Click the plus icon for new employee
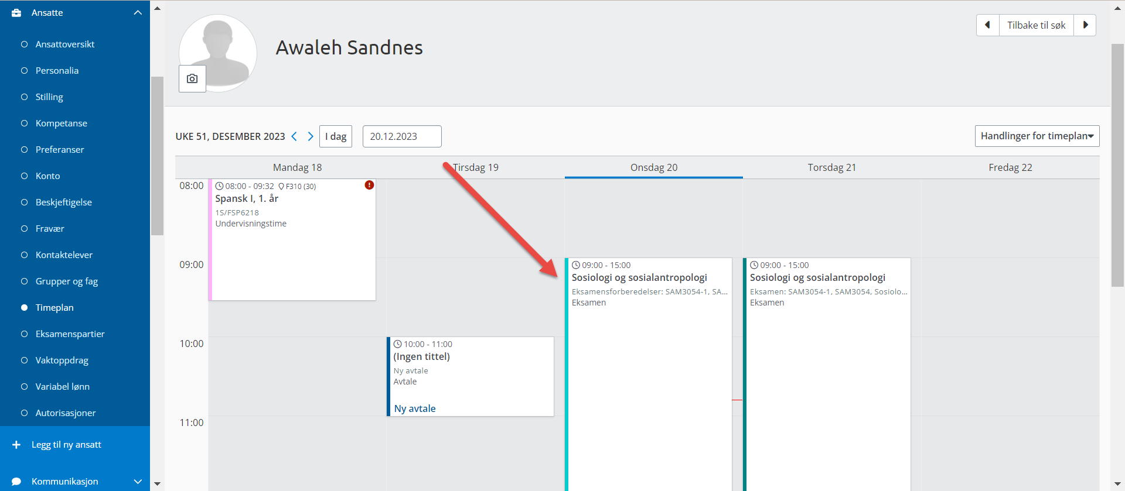This screenshot has height=491, width=1125. [x=16, y=445]
